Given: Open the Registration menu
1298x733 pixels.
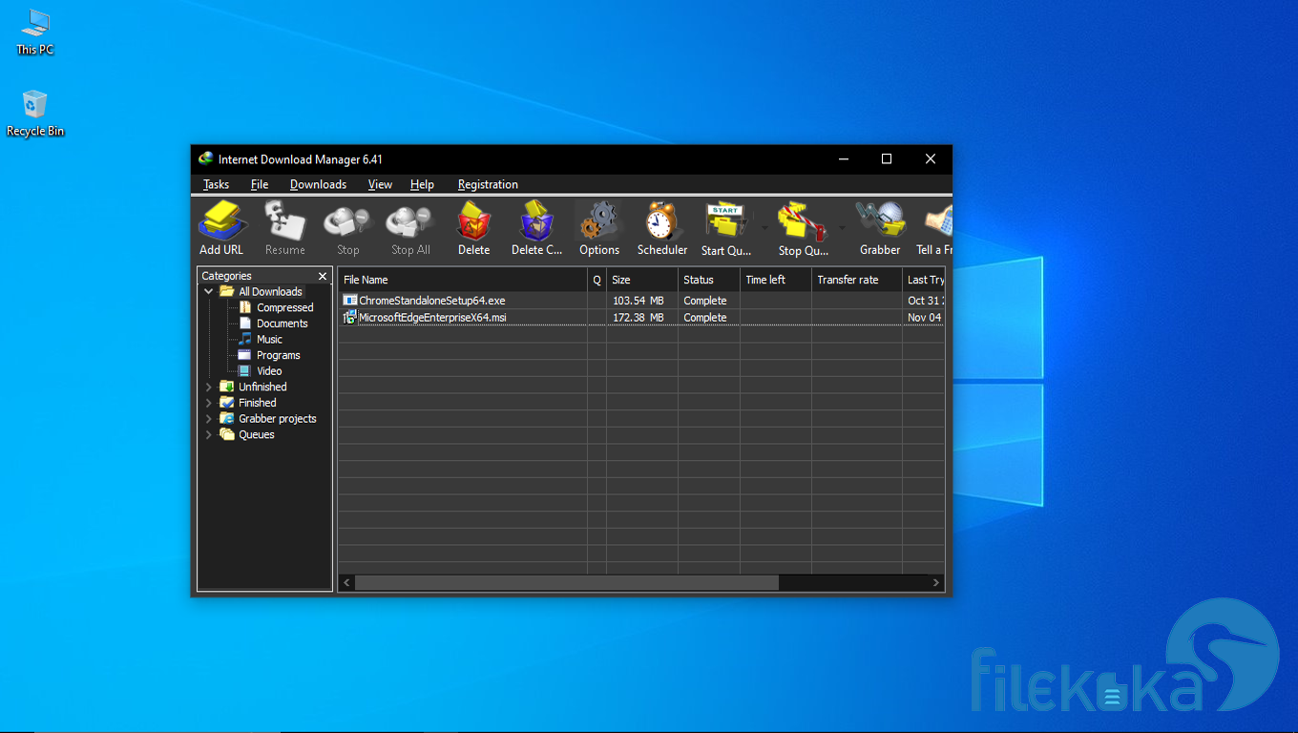Looking at the screenshot, I should point(488,184).
